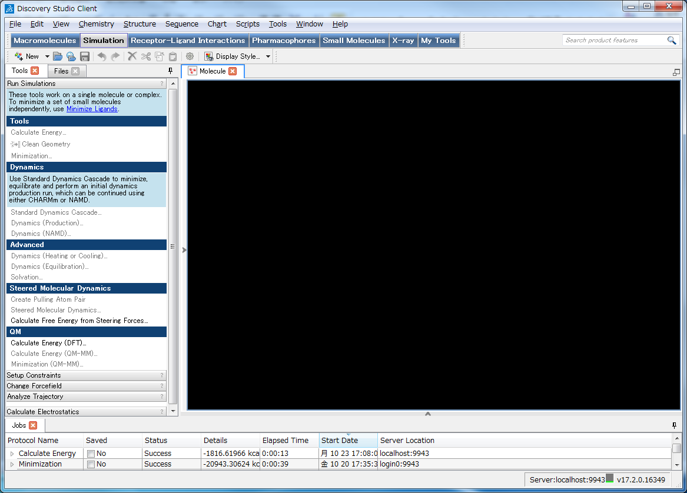This screenshot has height=493, width=687.
Task: Click the Delete X icon in toolbar
Action: click(x=132, y=56)
